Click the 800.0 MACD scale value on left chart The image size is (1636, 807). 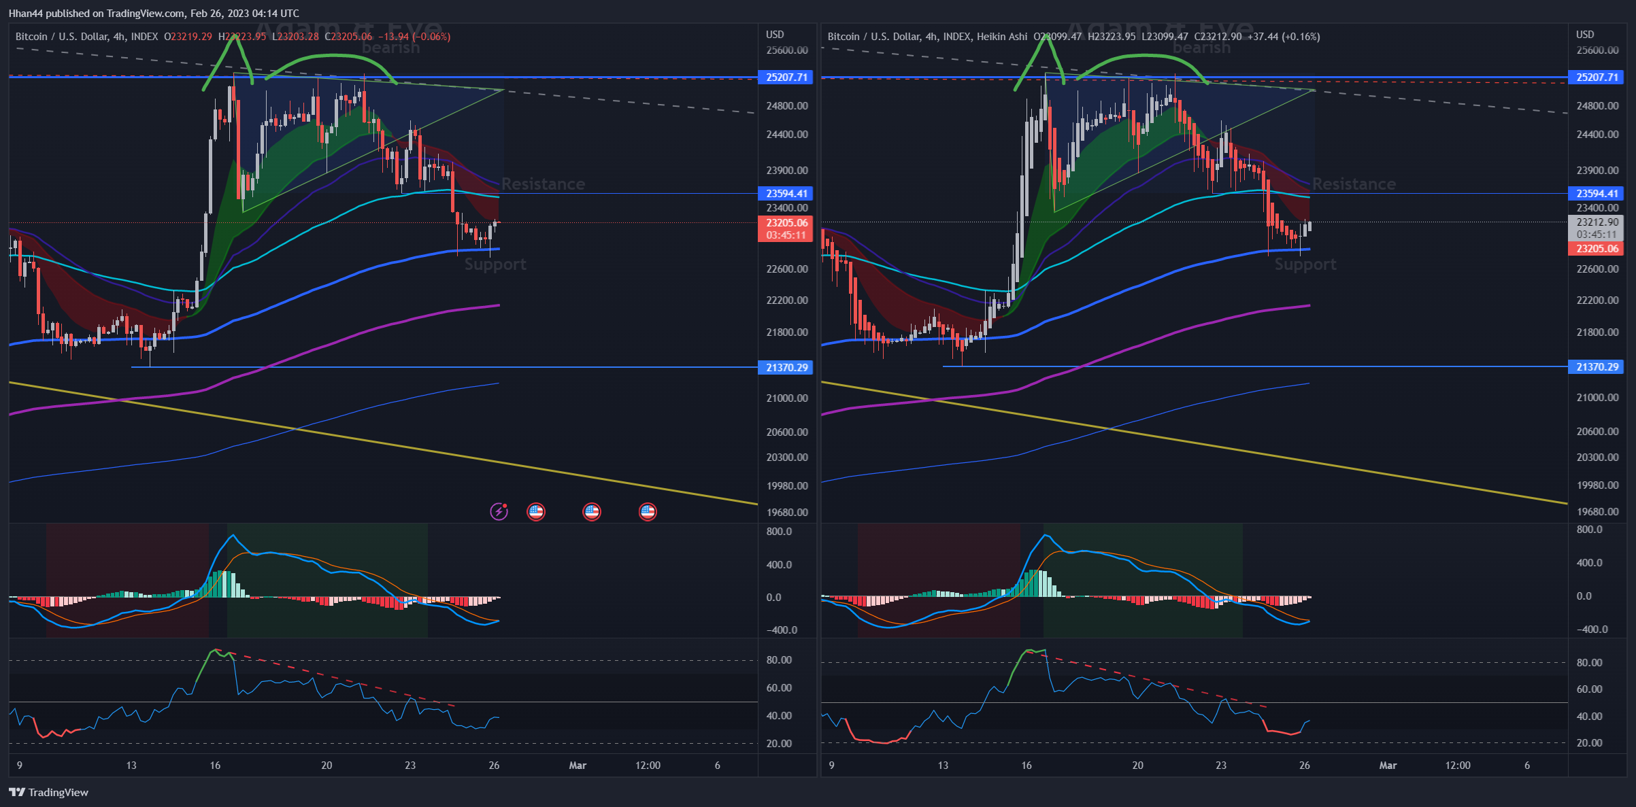point(779,532)
